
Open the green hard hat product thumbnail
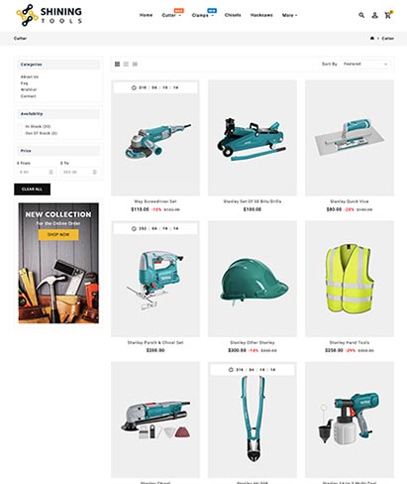[x=253, y=279]
